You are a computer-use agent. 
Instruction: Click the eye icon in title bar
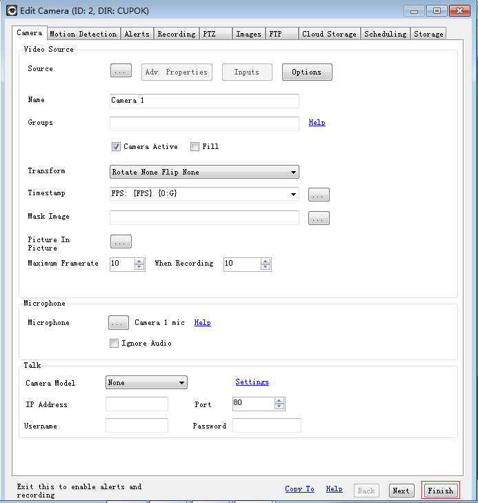(x=12, y=10)
